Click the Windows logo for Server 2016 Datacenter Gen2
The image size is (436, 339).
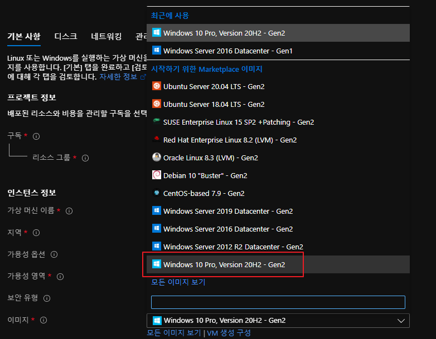point(157,228)
